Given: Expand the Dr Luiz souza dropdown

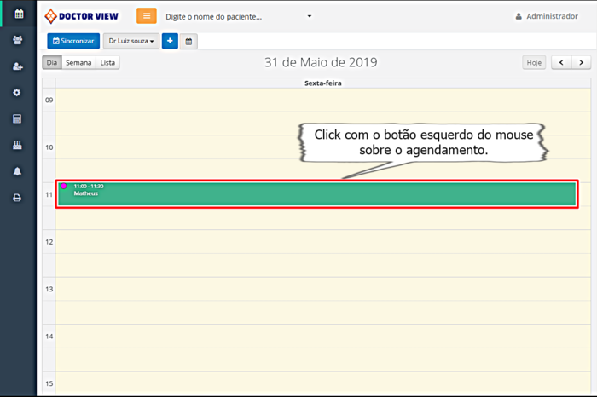Looking at the screenshot, I should tap(131, 41).
